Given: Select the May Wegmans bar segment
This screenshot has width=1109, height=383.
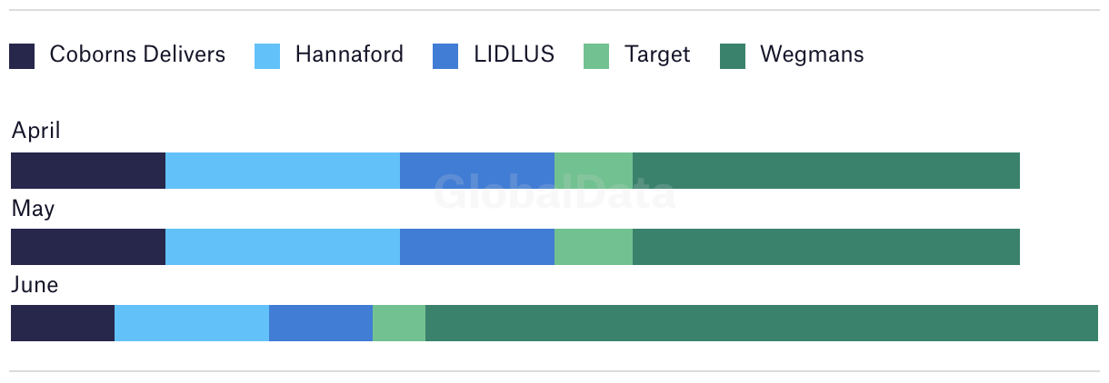Looking at the screenshot, I should [x=826, y=247].
